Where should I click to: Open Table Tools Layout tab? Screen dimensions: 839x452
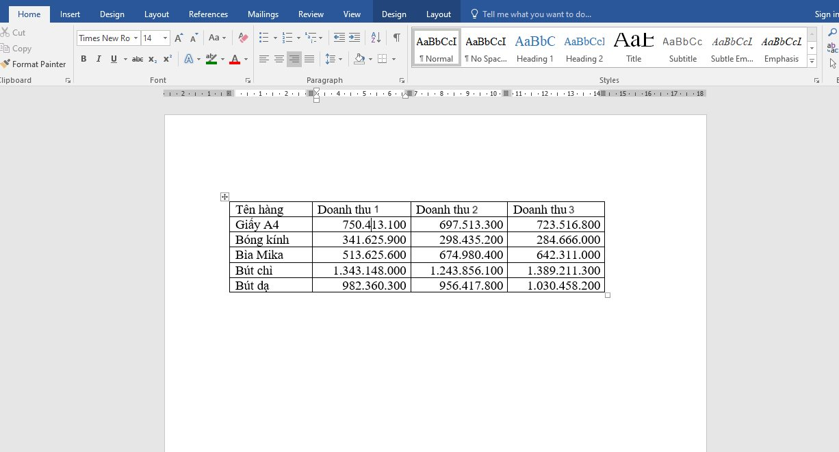439,14
